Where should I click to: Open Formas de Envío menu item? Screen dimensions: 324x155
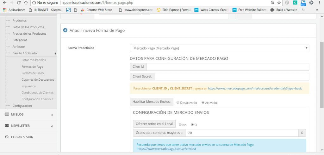point(33,73)
